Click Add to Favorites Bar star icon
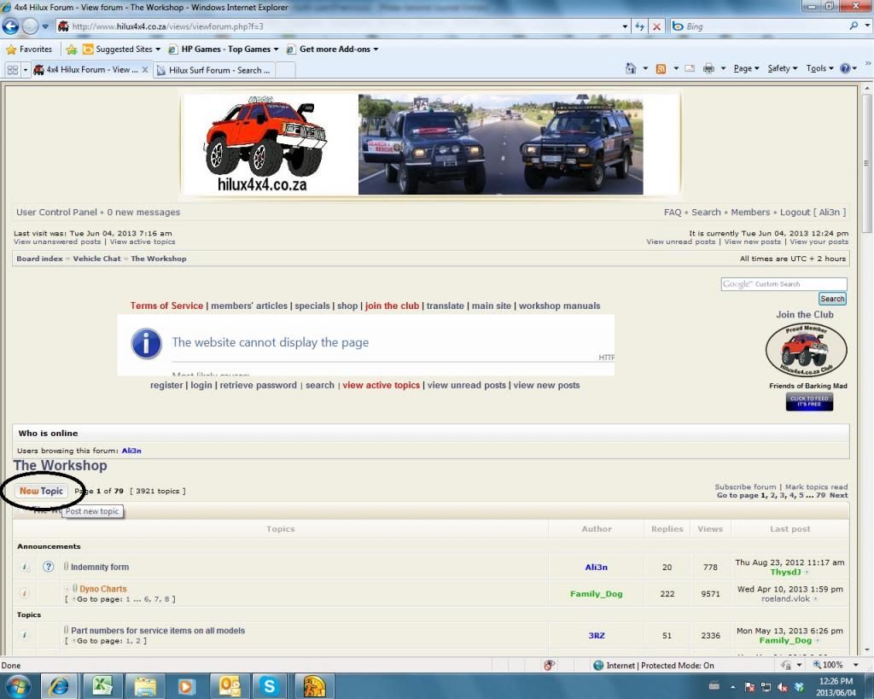 [x=72, y=49]
